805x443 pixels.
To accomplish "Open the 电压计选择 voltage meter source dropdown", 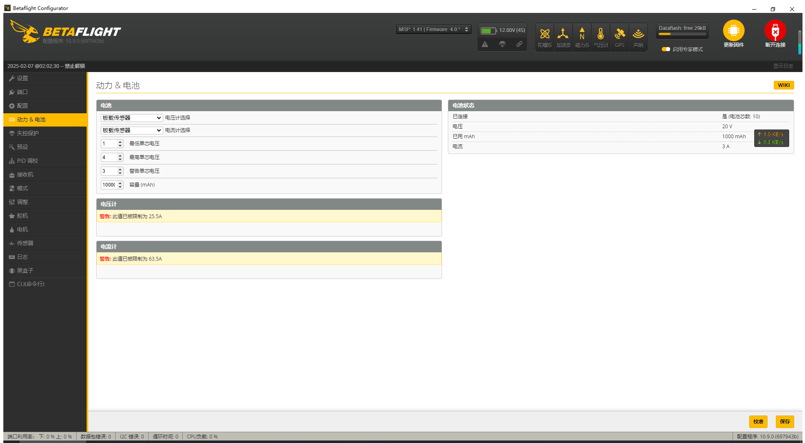I will click(x=132, y=118).
